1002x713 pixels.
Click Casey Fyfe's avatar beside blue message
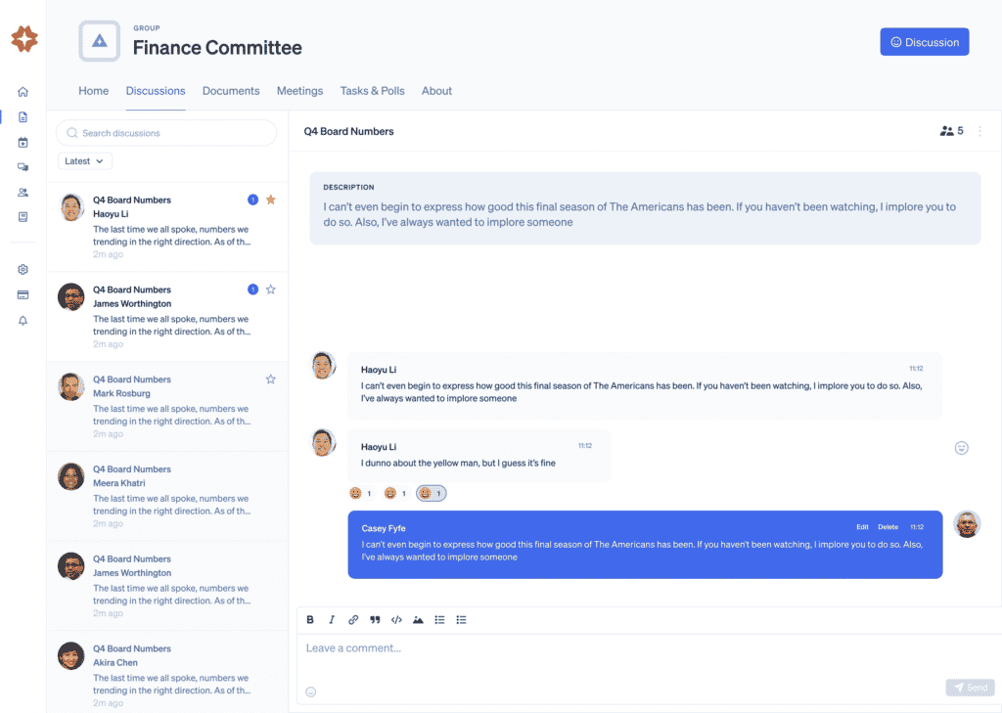tap(967, 524)
